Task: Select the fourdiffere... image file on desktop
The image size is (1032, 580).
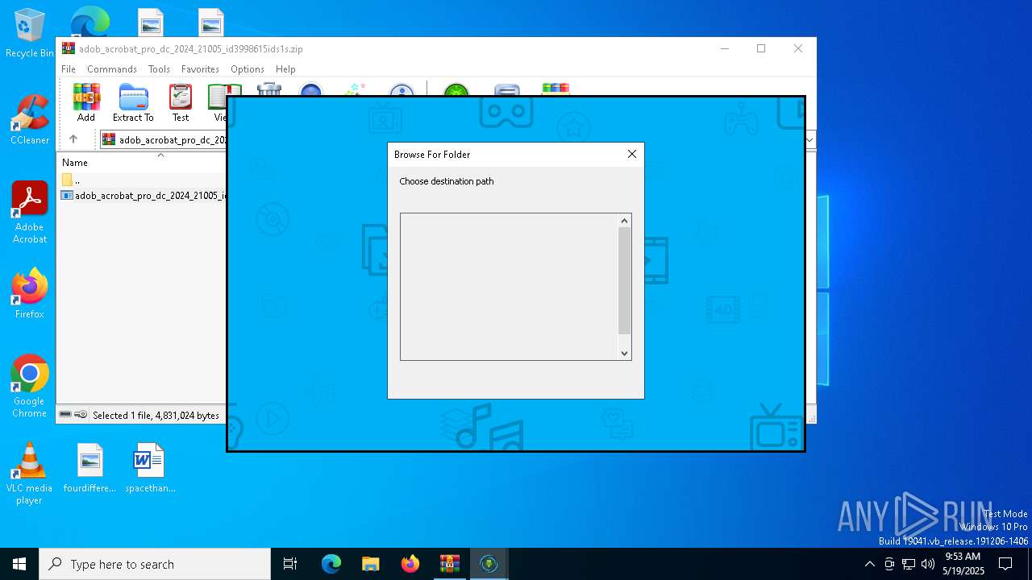Action: pos(90,467)
